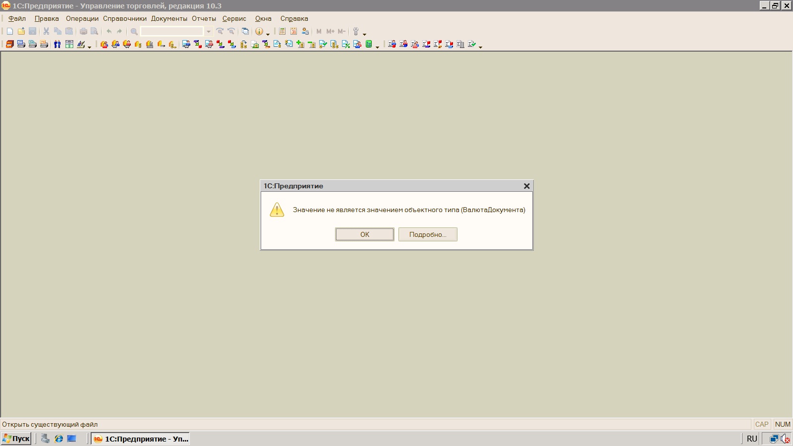Click OK in the error dialog
793x446 pixels.
[365, 234]
